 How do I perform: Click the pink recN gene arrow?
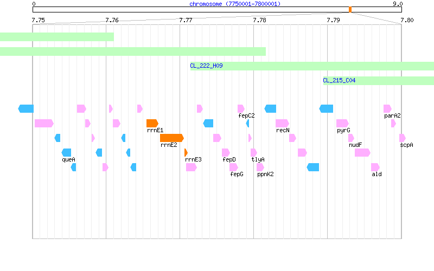coord(282,124)
